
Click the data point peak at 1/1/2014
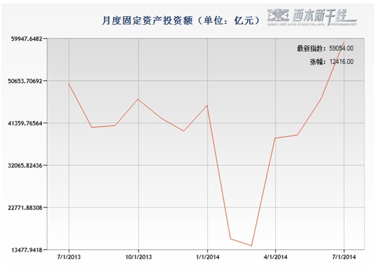207,105
